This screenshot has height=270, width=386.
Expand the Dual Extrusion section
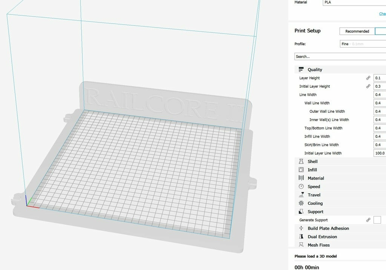coord(340,237)
